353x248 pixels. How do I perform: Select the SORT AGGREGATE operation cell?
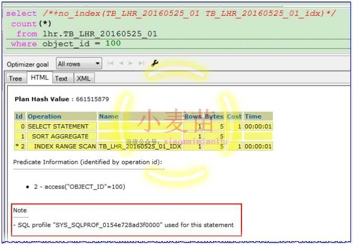(62, 136)
